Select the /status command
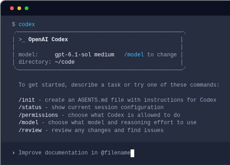This screenshot has width=230, height=165. click(x=30, y=107)
